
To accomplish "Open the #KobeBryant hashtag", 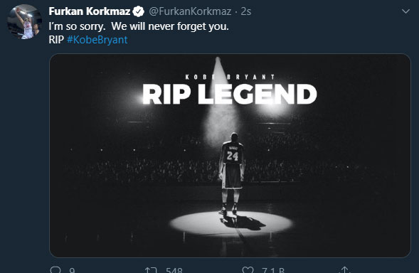I will pyautogui.click(x=97, y=40).
